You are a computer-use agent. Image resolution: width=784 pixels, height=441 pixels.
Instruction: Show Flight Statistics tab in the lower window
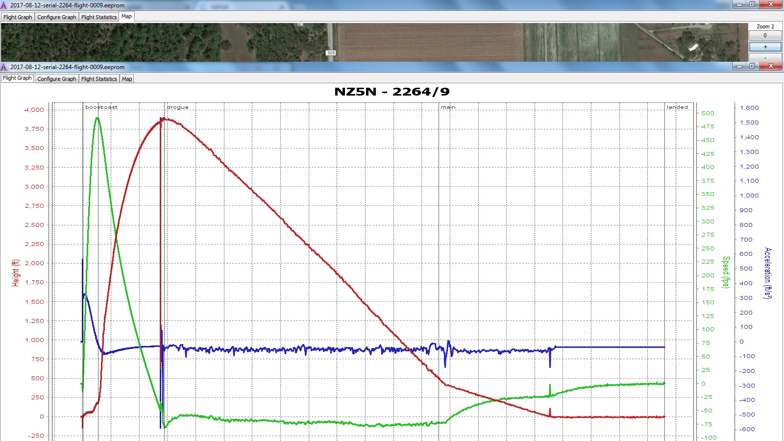(x=99, y=79)
